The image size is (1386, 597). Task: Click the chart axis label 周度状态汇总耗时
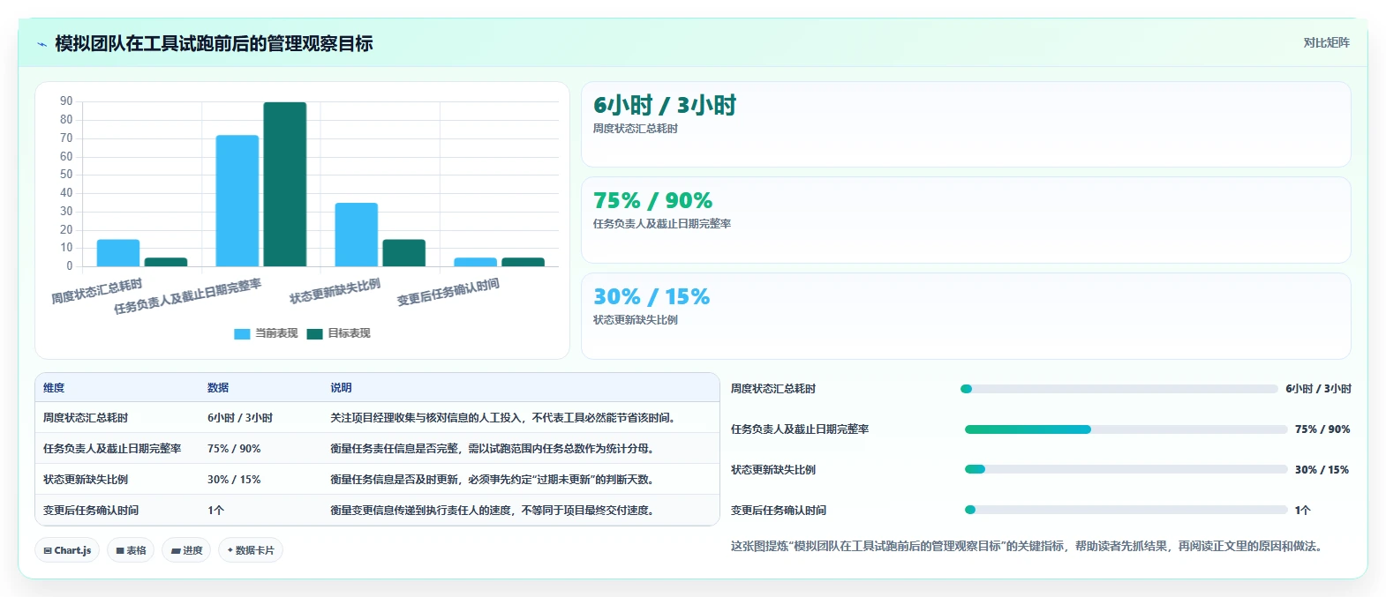[97, 291]
